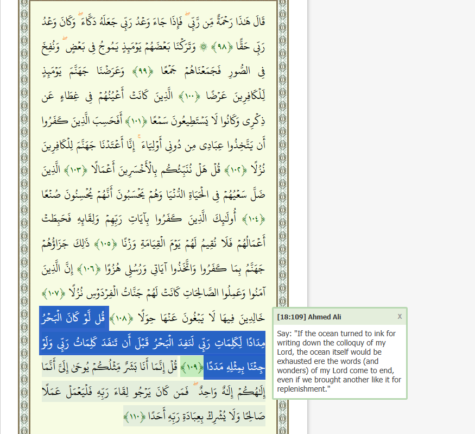Close the Ahmed Ali translation popup
Image resolution: width=475 pixels, height=434 pixels.
[400, 317]
